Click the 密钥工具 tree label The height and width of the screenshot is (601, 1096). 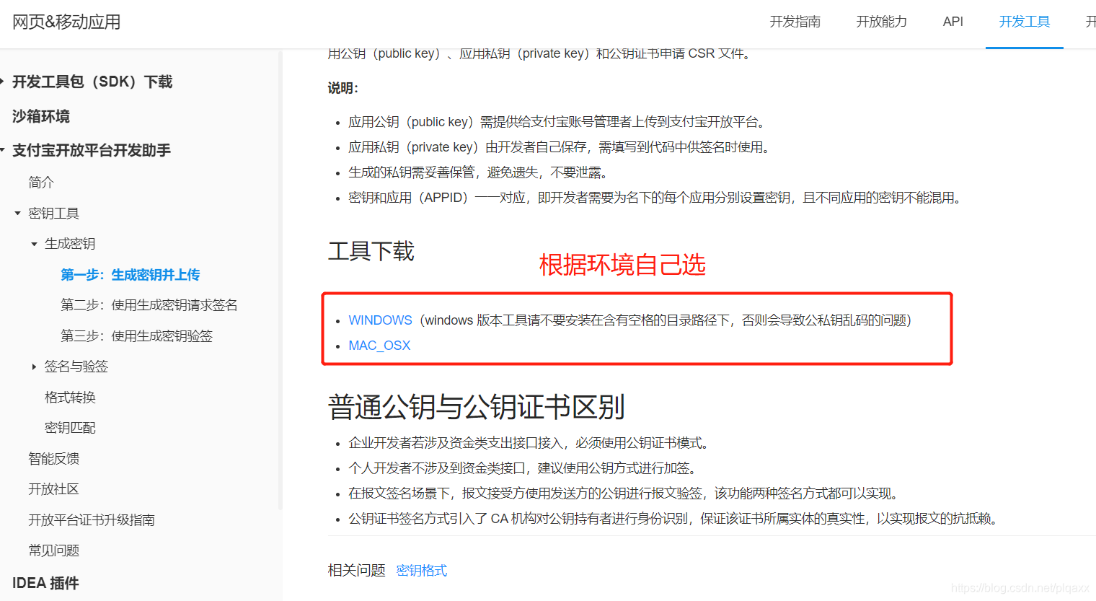53,214
